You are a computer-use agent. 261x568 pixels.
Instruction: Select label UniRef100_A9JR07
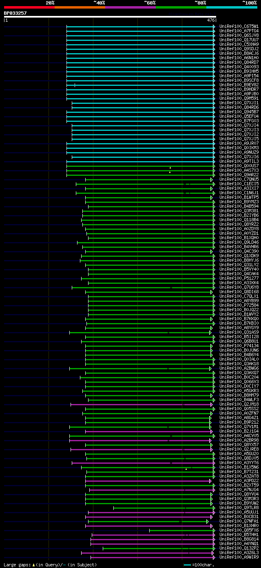pyautogui.click(x=239, y=143)
